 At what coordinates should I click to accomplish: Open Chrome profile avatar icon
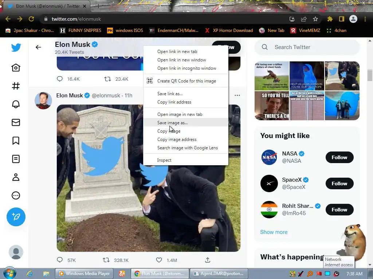[353, 19]
